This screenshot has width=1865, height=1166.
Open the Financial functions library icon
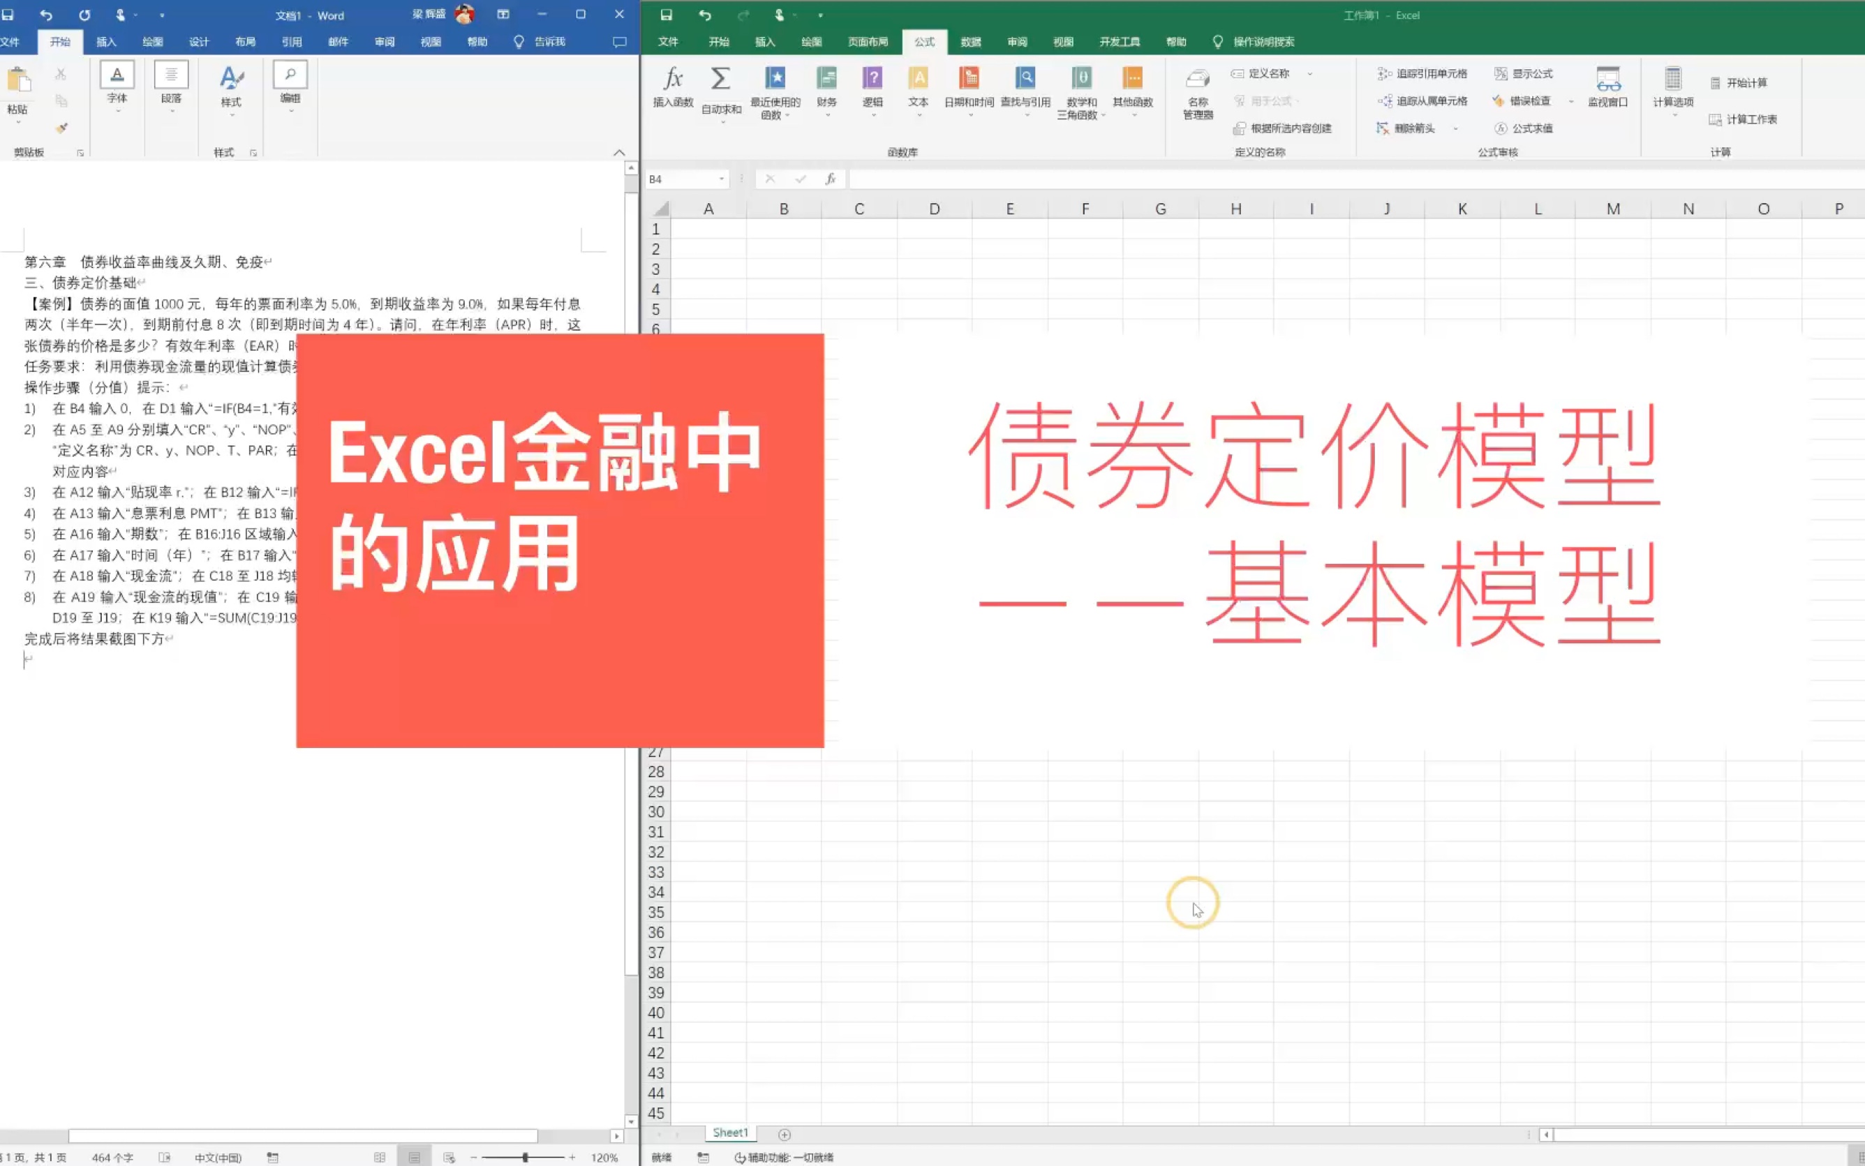(x=826, y=78)
